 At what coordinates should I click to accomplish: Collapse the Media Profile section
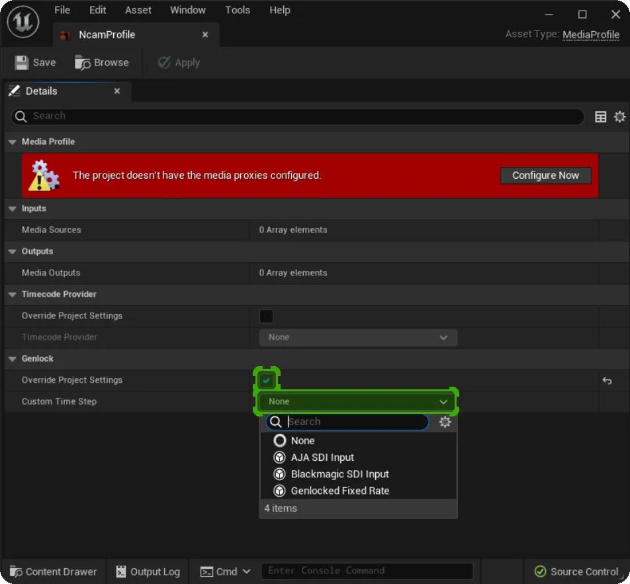coord(12,142)
